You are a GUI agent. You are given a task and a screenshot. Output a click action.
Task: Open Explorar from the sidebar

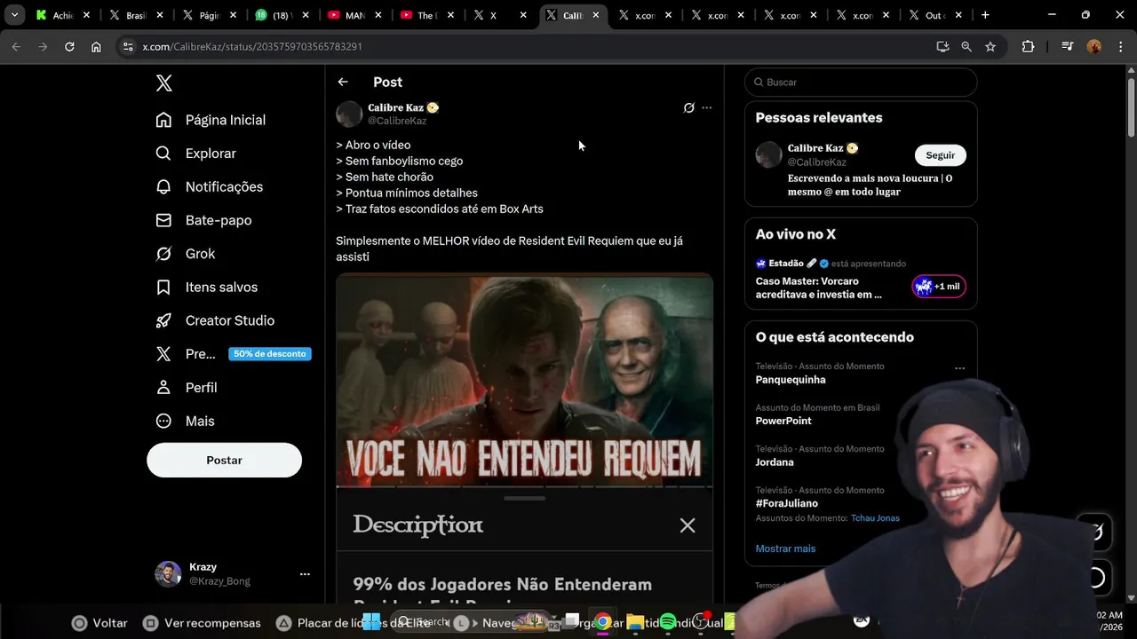coord(196,154)
